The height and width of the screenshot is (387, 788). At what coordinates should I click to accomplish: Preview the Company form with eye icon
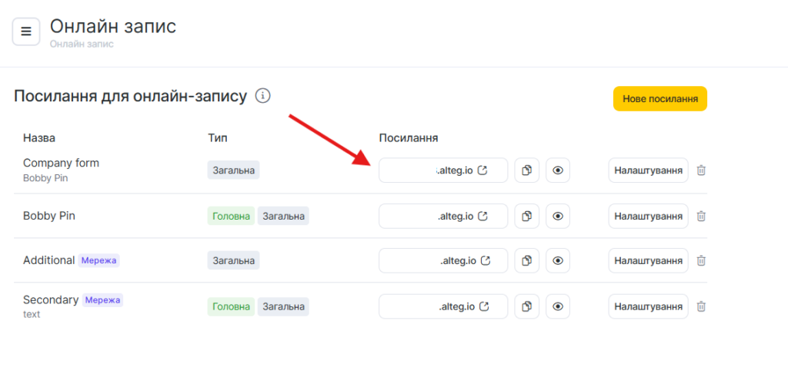point(558,170)
